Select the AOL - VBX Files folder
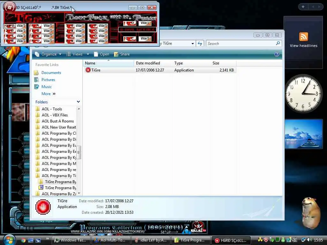 [x=55, y=115]
